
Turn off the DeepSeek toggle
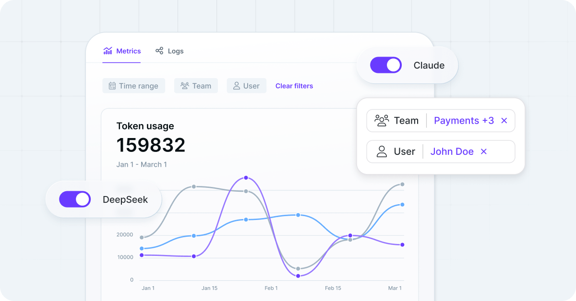(x=75, y=199)
